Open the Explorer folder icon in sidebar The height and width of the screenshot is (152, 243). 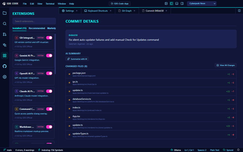(5, 13)
